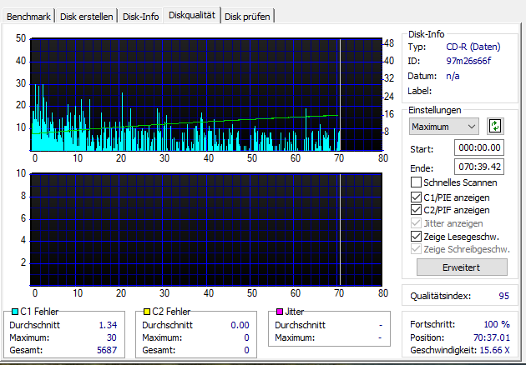Click the magenta Jitter color swatch

click(x=280, y=312)
